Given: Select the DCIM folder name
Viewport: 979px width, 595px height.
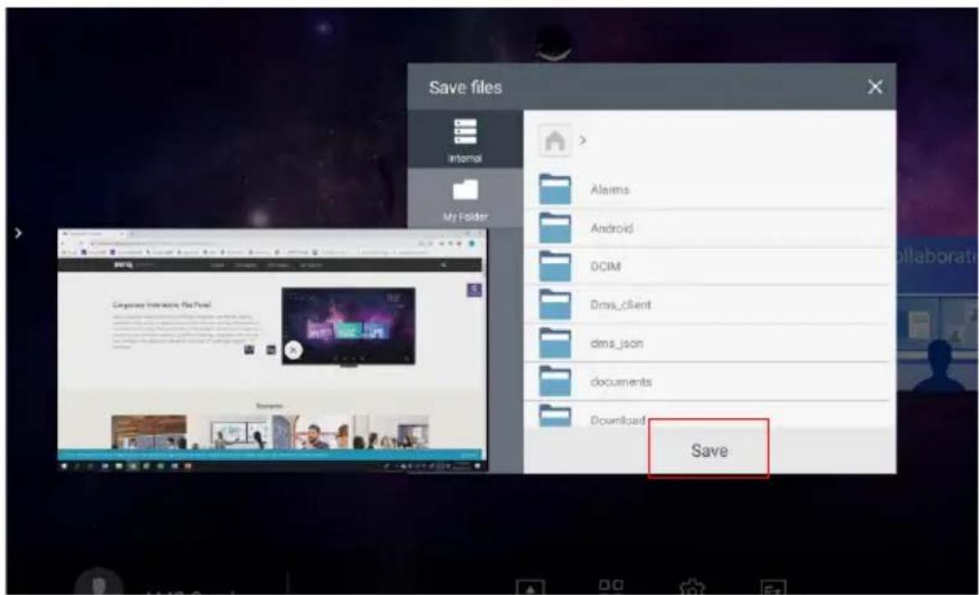Looking at the screenshot, I should [x=605, y=267].
